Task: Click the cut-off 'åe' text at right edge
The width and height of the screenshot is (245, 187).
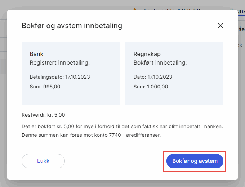Action: [x=241, y=30]
